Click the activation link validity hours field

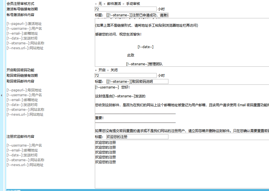125,9
